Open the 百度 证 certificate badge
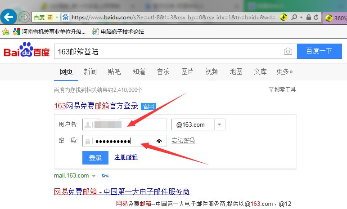 pyautogui.click(x=44, y=17)
